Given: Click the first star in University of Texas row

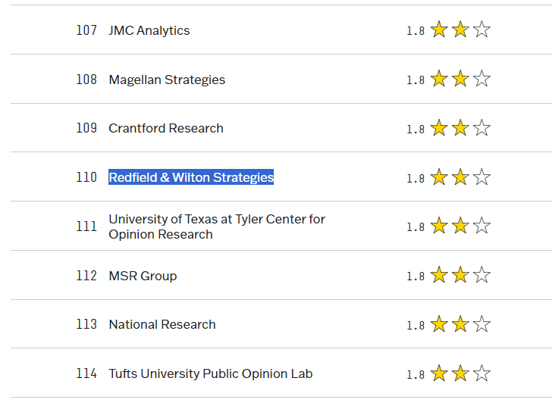Looking at the screenshot, I should [x=439, y=226].
